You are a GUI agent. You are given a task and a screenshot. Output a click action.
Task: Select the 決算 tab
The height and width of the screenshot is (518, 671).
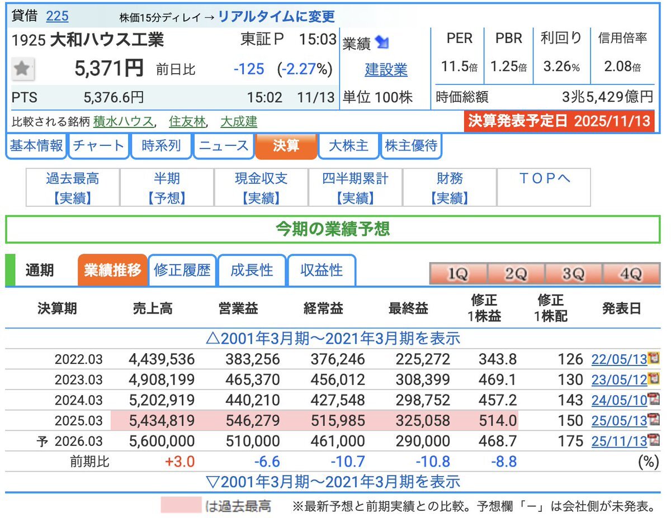pos(286,146)
